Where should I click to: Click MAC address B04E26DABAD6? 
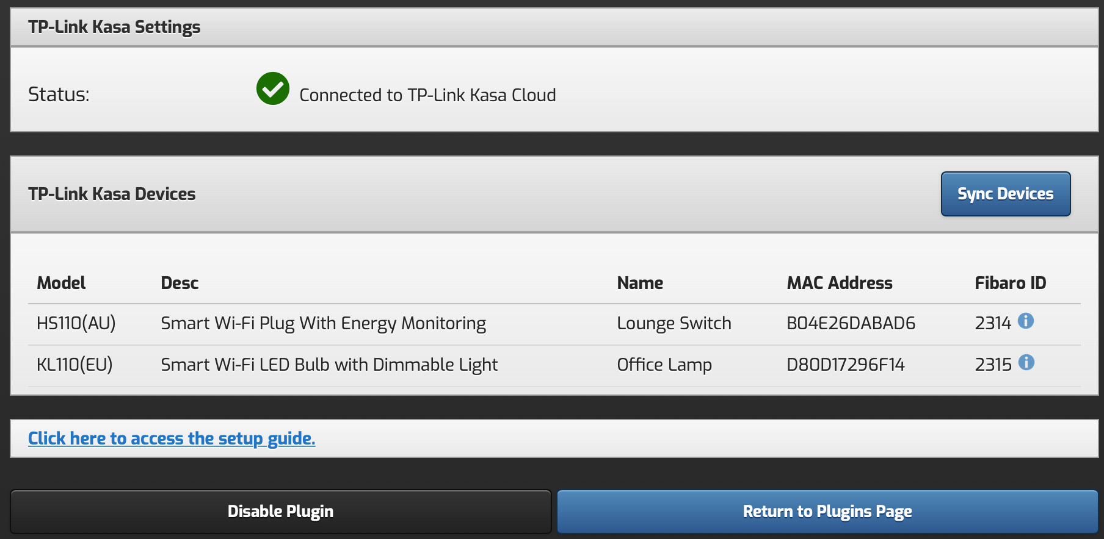point(851,323)
